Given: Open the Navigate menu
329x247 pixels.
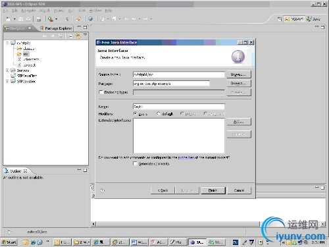Looking at the screenshot, I should [28, 11].
